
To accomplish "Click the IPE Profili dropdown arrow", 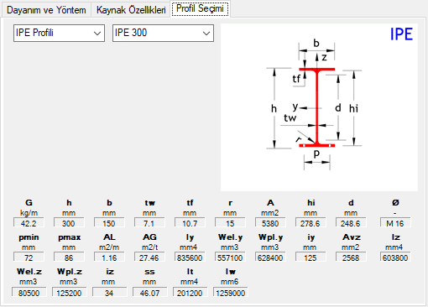I will tap(97, 34).
